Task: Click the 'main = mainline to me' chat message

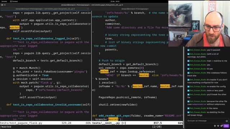Action: (x=217, y=61)
